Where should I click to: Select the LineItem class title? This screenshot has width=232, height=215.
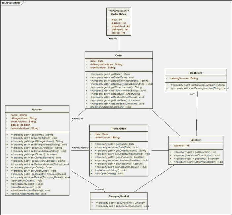pyautogui.click(x=196, y=140)
